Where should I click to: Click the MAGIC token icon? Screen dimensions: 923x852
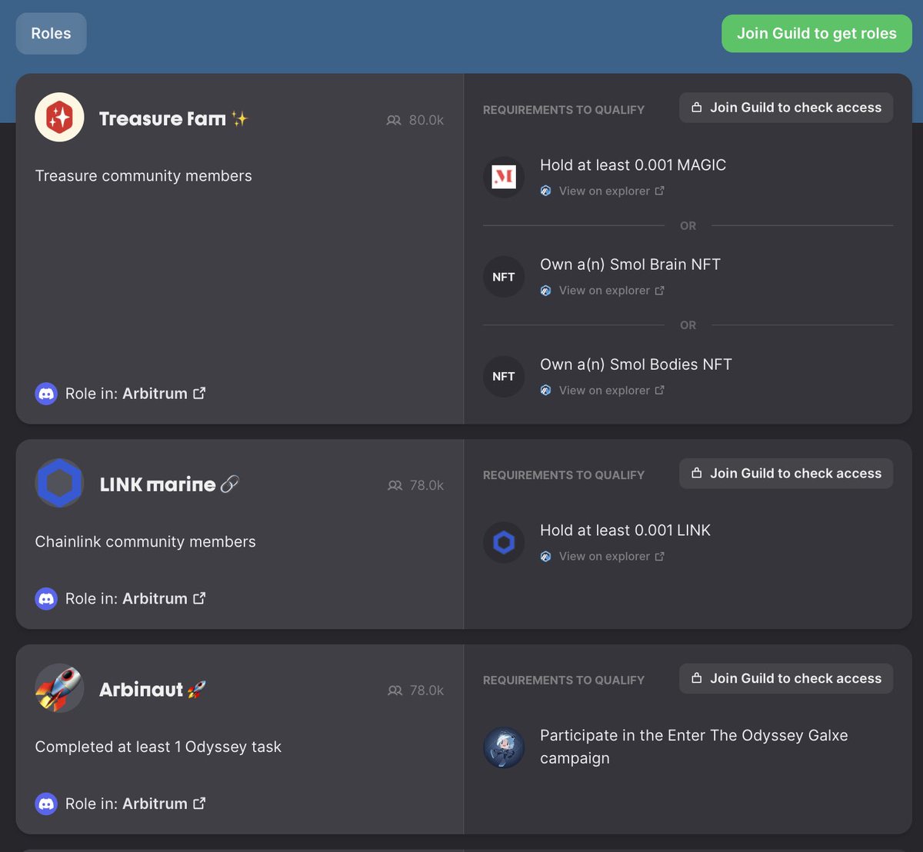504,177
